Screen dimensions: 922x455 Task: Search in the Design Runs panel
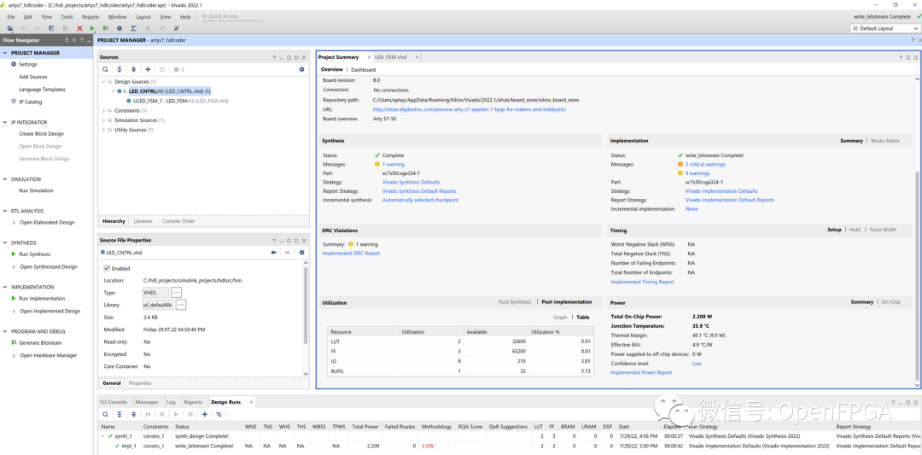click(x=105, y=414)
